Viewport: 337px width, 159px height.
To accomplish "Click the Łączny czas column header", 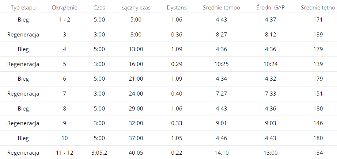I will pyautogui.click(x=136, y=8).
